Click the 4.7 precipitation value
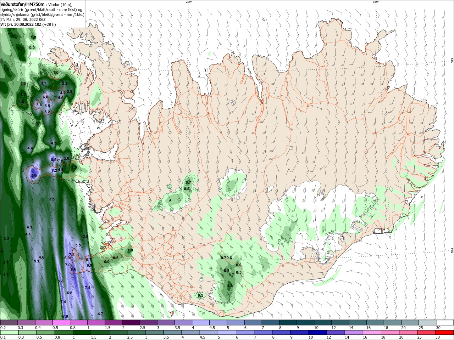Viewport: 454px width, 340px height. 100,314
